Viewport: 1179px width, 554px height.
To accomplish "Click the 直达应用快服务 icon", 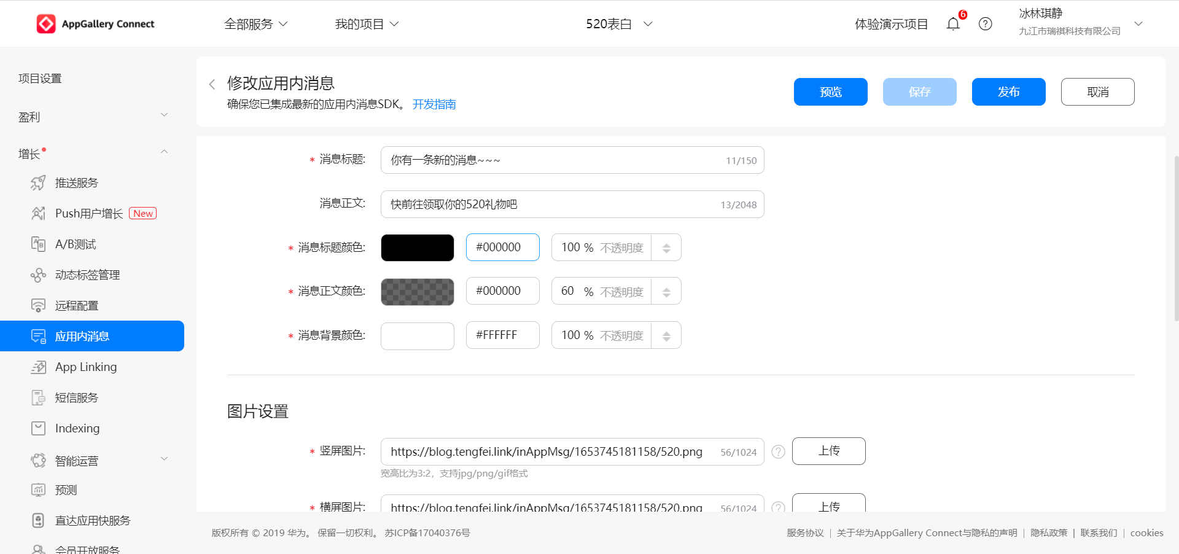I will point(38,520).
